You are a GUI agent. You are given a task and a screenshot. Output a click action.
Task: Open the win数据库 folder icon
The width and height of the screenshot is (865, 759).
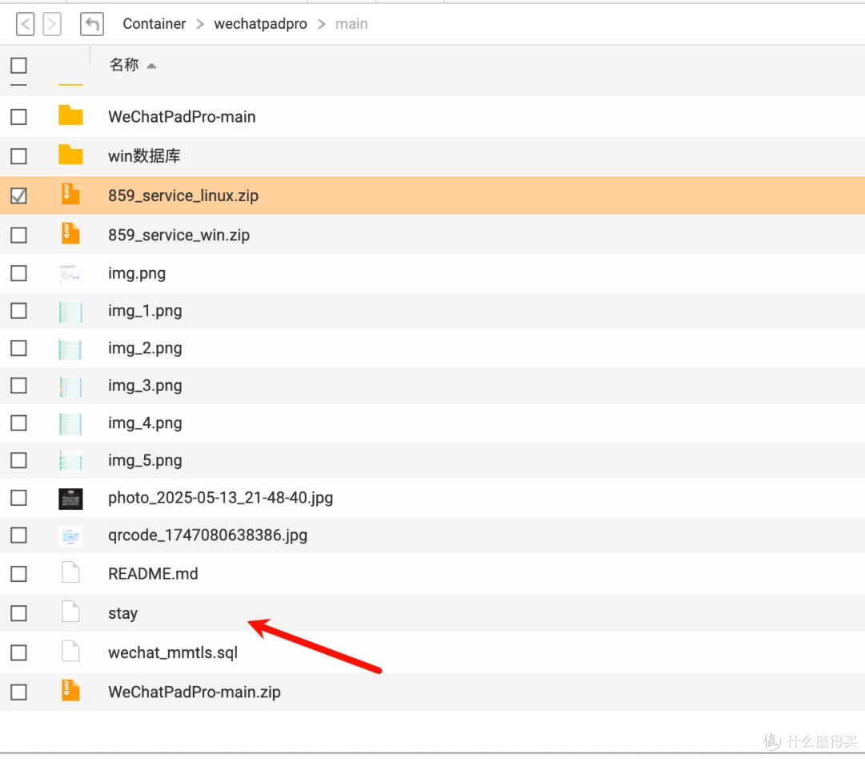tap(70, 155)
